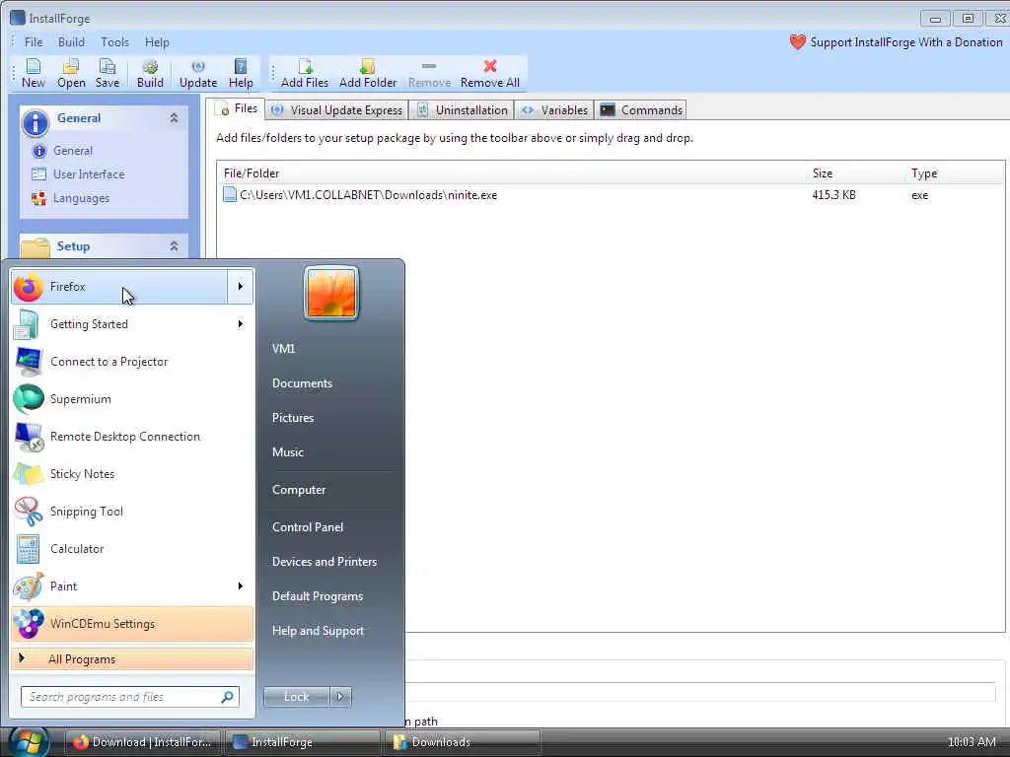Switch to Visual Update Express tab
The image size is (1010, 757).
(x=337, y=110)
